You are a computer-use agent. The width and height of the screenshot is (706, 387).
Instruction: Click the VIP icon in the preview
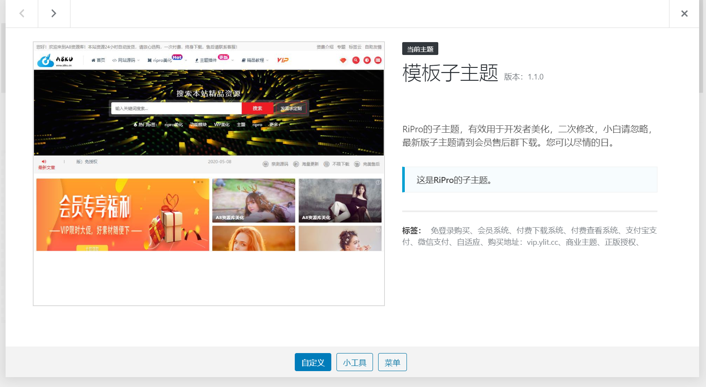[283, 60]
